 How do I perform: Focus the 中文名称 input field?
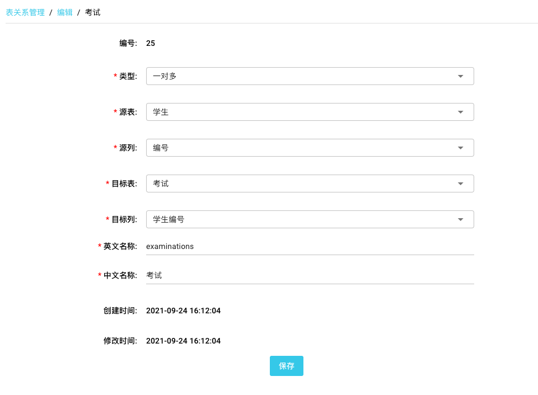310,275
